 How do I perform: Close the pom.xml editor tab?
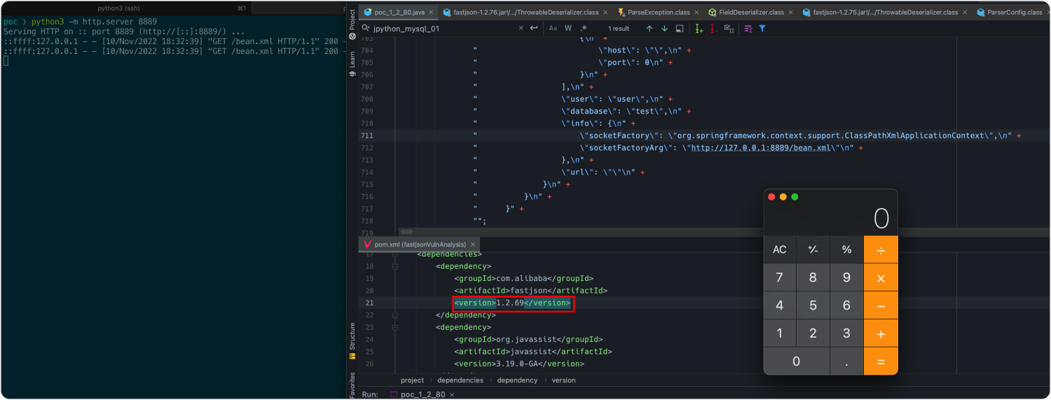(x=473, y=244)
